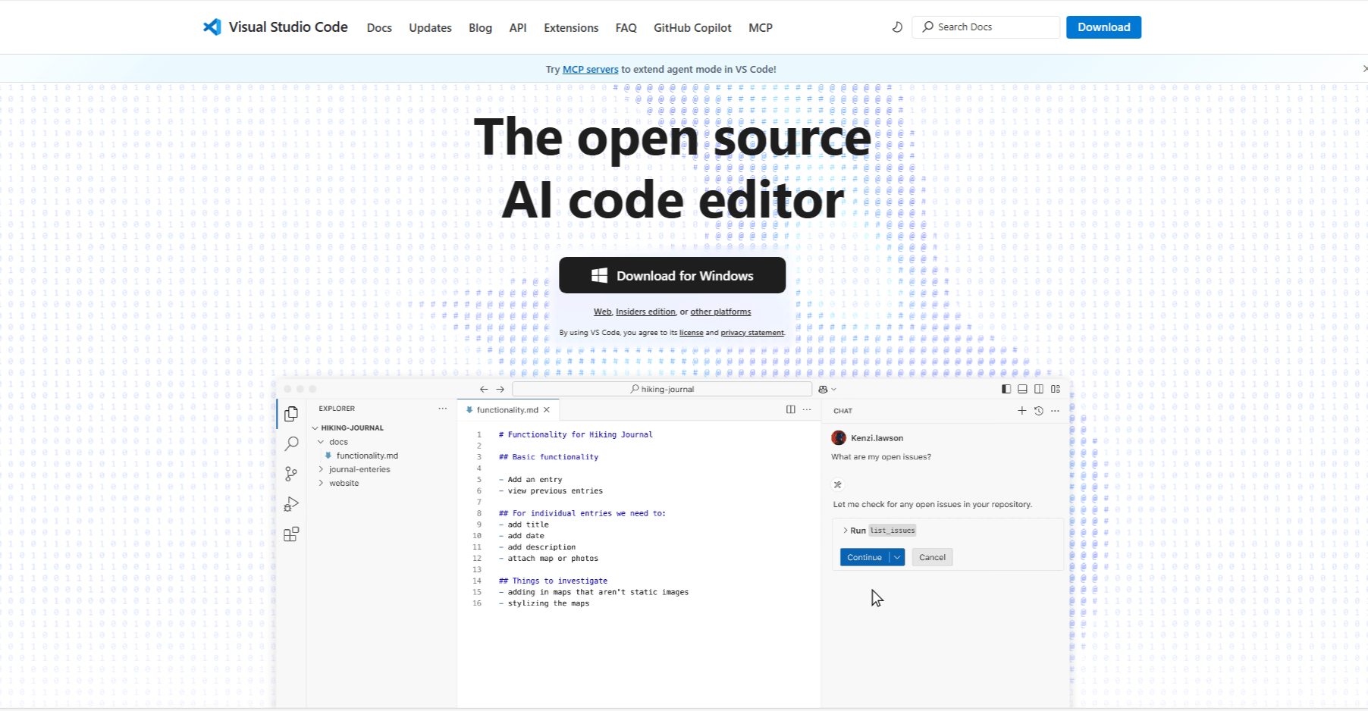This screenshot has width=1368, height=711.
Task: Open the Run and Debug icon
Action: [291, 504]
